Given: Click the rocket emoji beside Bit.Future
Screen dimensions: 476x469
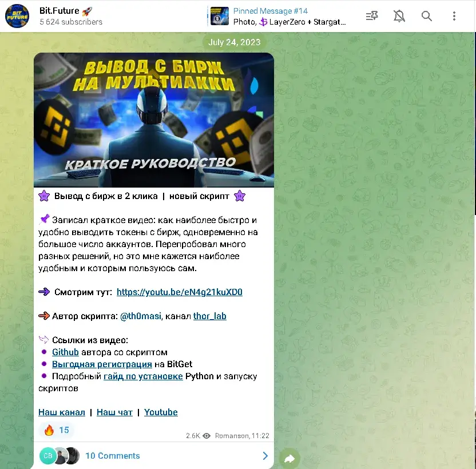Looking at the screenshot, I should (x=87, y=11).
